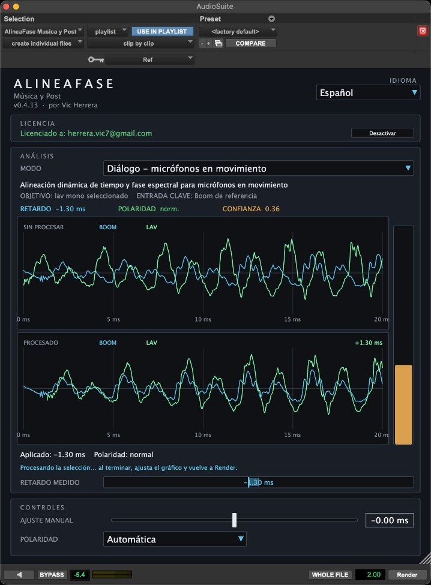Click the Polaridad: normal text
Image resolution: width=431 pixels, height=585 pixels.
tap(124, 455)
